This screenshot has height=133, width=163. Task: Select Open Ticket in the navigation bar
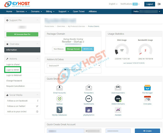[79, 11]
